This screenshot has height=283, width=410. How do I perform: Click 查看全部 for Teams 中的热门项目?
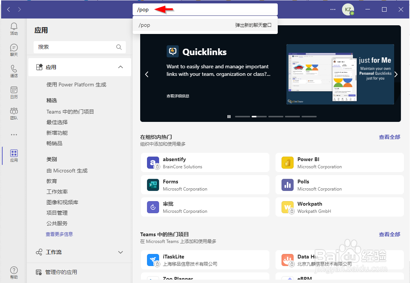[390, 234]
